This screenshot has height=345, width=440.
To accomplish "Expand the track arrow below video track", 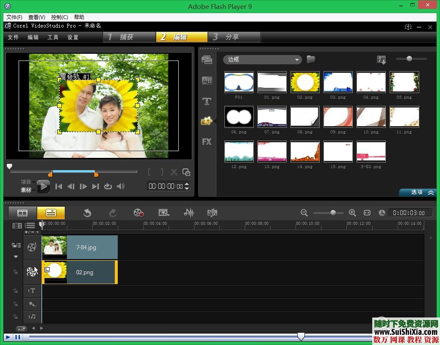I will click(x=16, y=257).
